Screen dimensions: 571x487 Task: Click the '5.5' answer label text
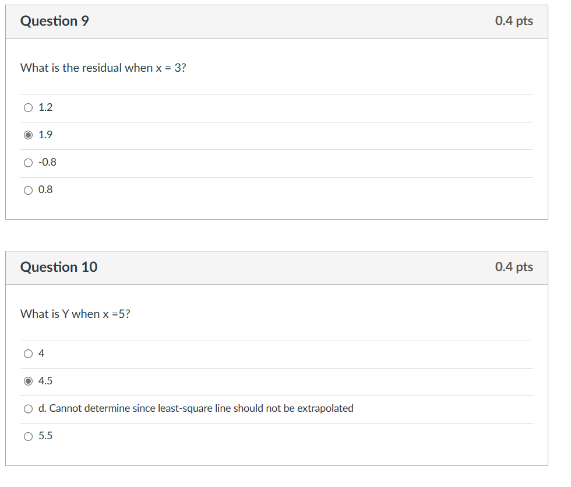(45, 436)
